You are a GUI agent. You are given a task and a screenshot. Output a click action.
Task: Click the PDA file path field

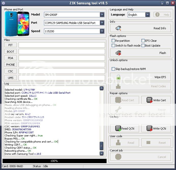62,58
